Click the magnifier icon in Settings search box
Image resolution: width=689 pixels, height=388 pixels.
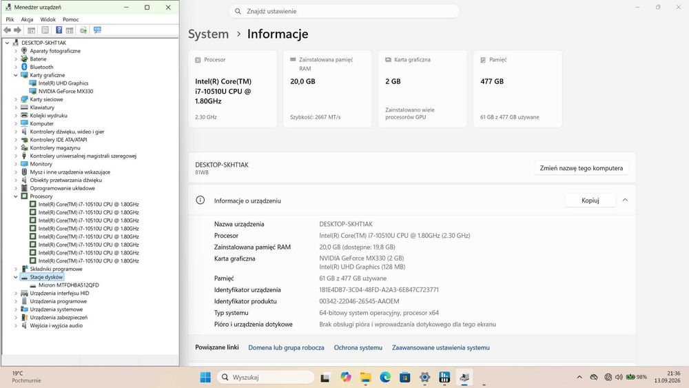click(x=238, y=12)
